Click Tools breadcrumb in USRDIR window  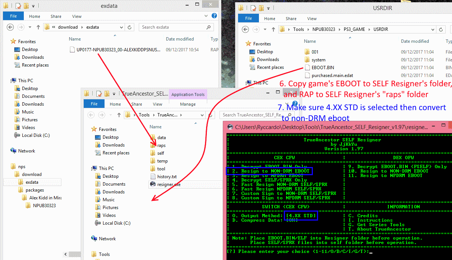[298, 29]
